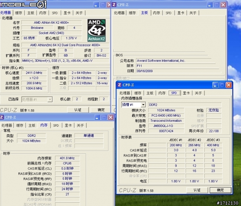Screen dimensions: 241x206
Task: Go to 关于 tab in SPD window
Action: 198,93
